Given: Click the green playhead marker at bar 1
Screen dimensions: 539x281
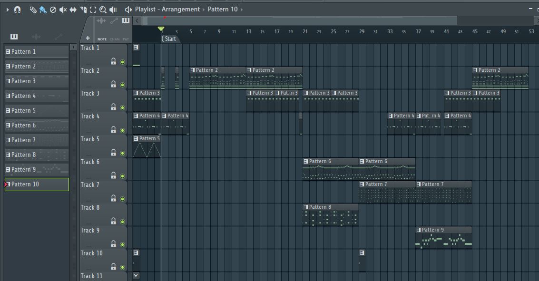Looking at the screenshot, I should click(x=161, y=29).
